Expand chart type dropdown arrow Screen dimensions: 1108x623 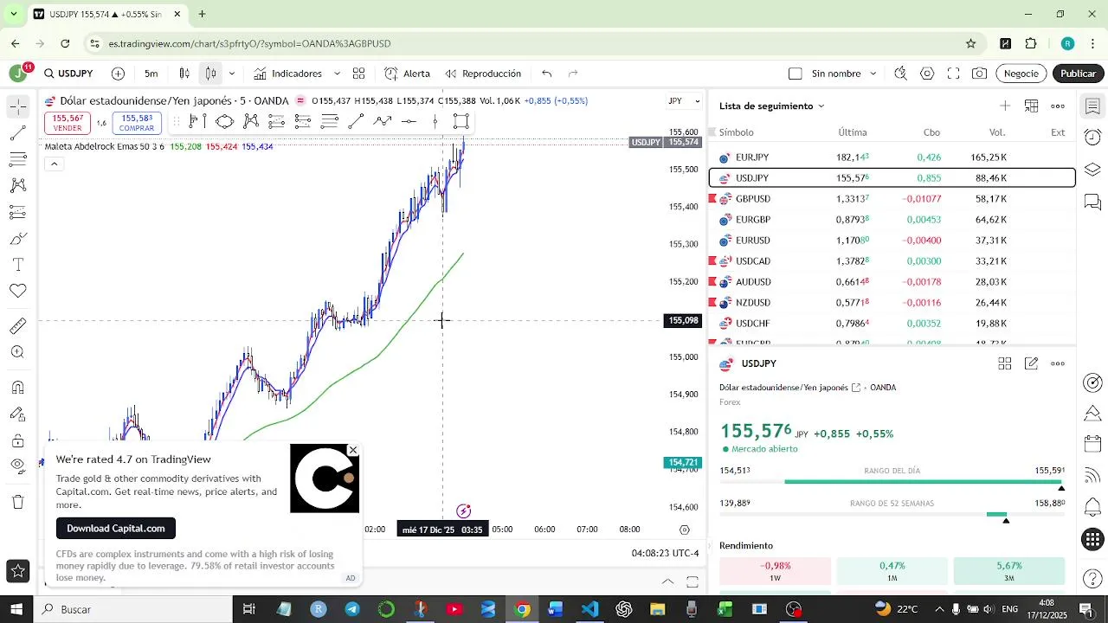231,74
